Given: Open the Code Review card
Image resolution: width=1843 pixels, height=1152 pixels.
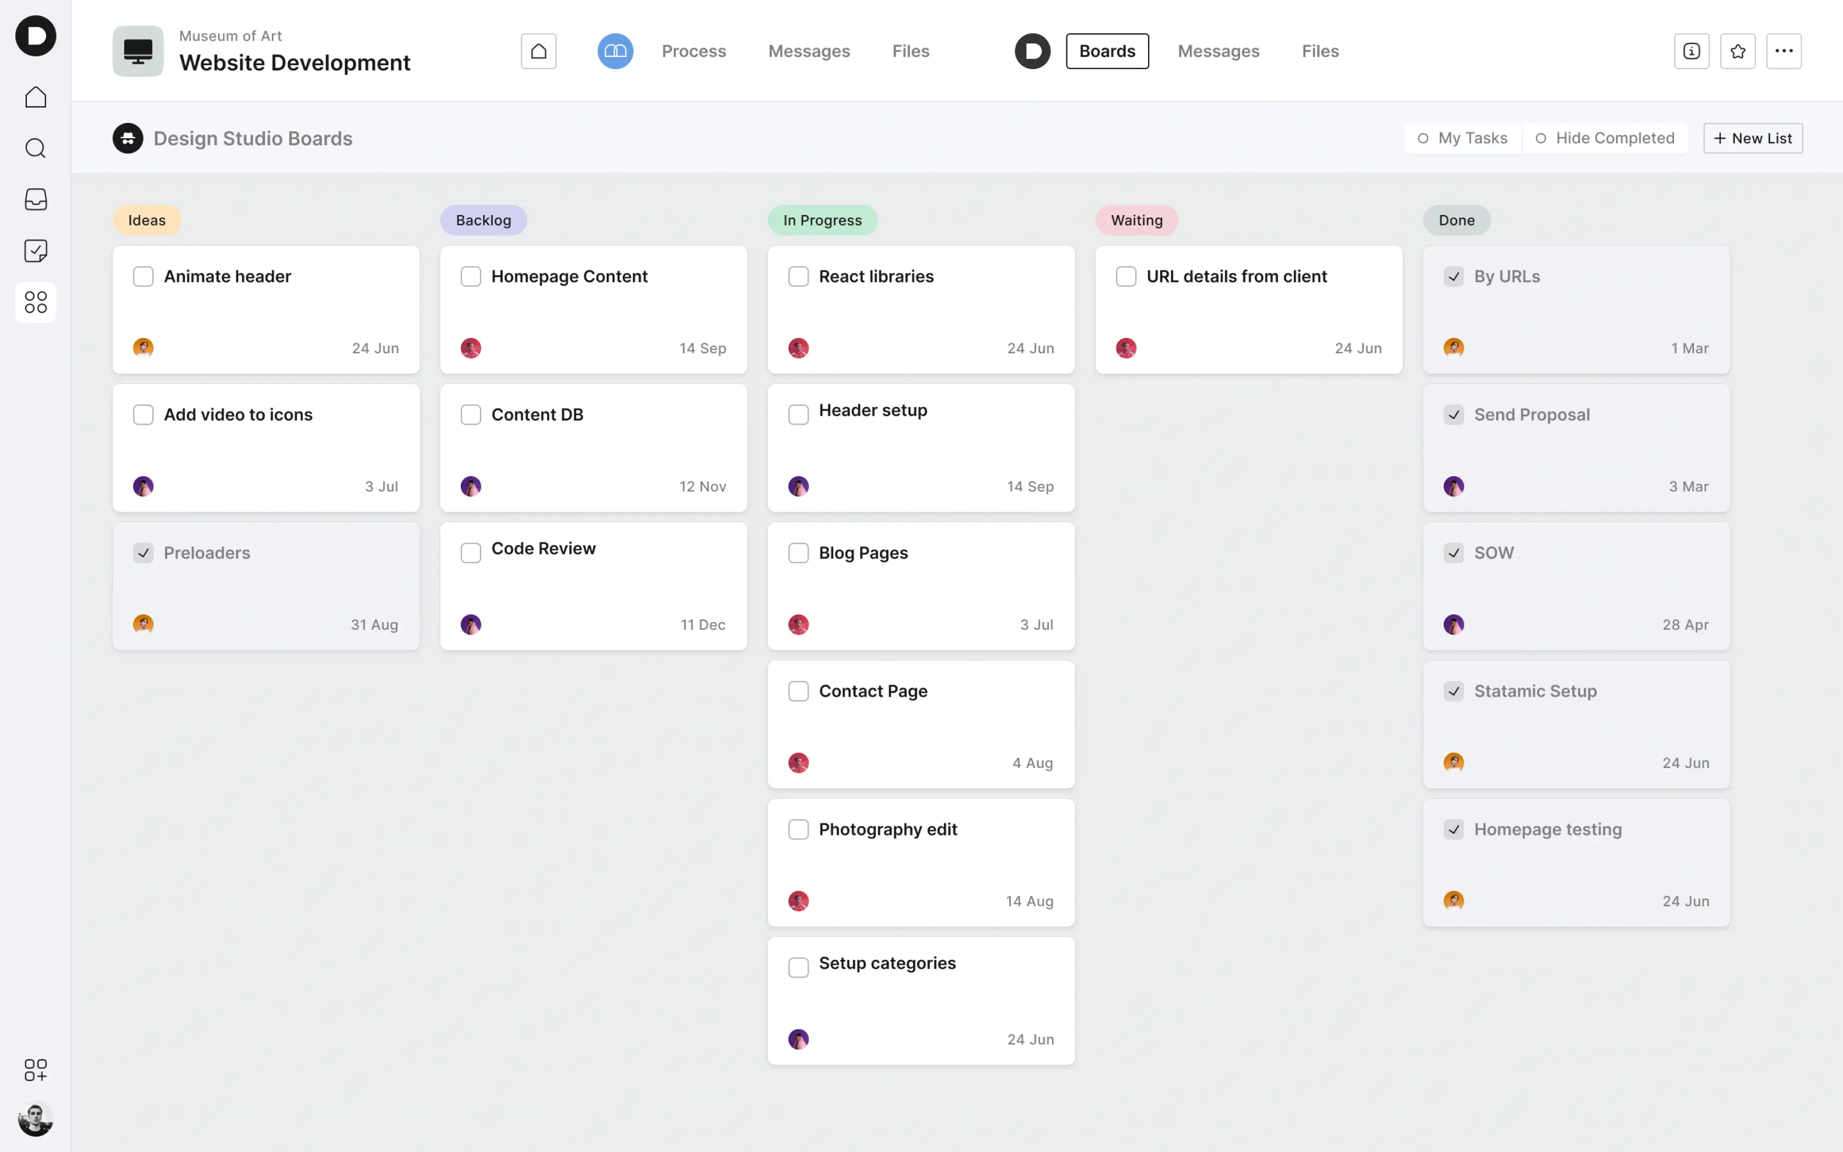Looking at the screenshot, I should click(x=593, y=586).
